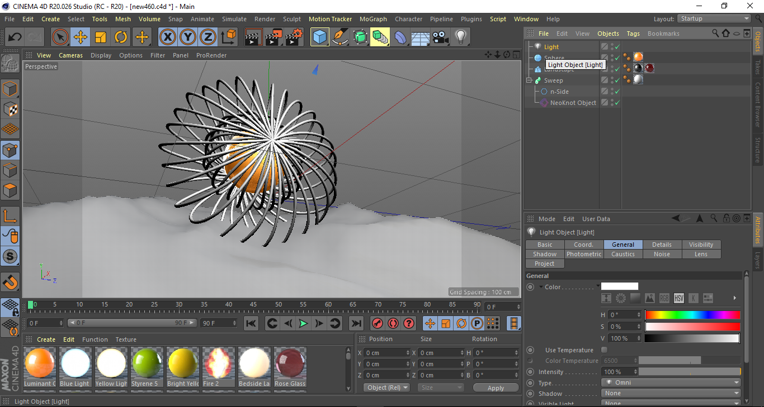Open the Layout Startup dropdown

[714, 19]
